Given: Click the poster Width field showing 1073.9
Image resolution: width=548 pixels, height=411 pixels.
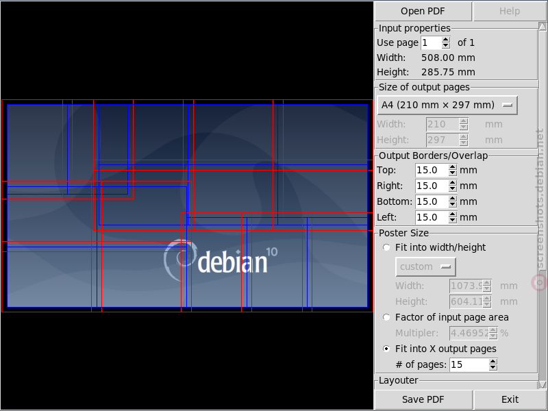Looking at the screenshot, I should (466, 286).
